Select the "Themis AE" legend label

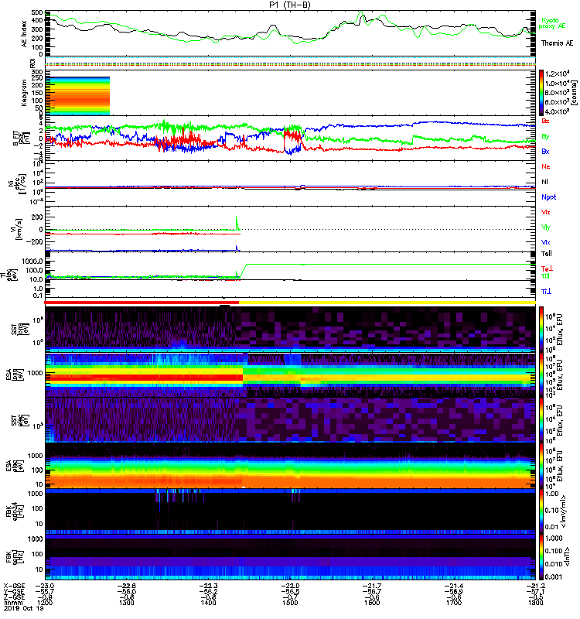tap(557, 43)
